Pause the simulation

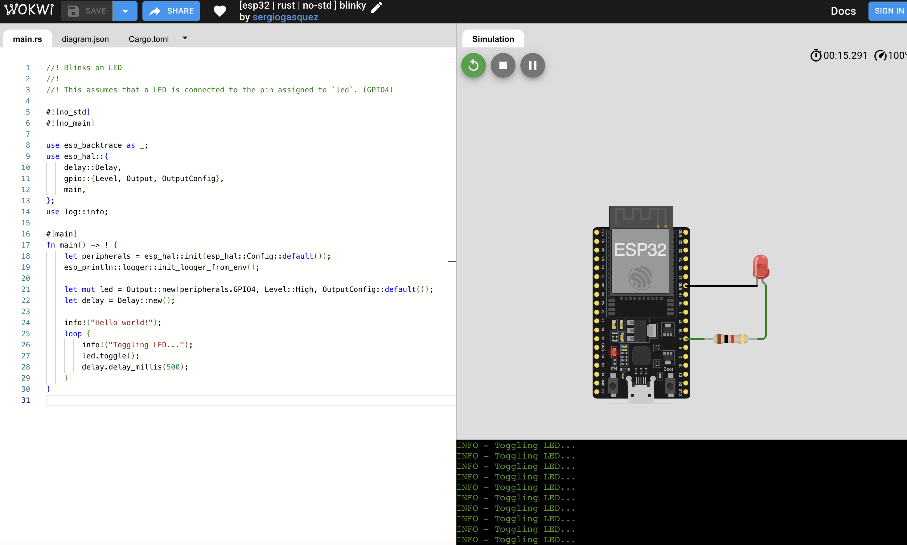click(x=532, y=65)
